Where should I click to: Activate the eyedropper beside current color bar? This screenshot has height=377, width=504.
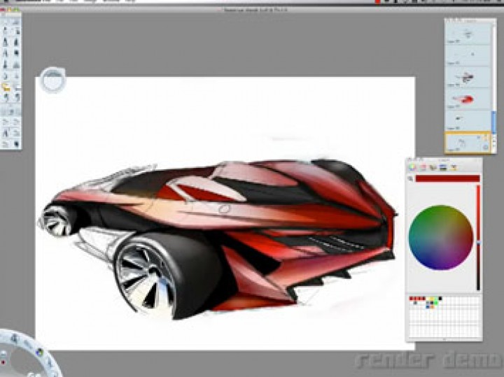(410, 179)
